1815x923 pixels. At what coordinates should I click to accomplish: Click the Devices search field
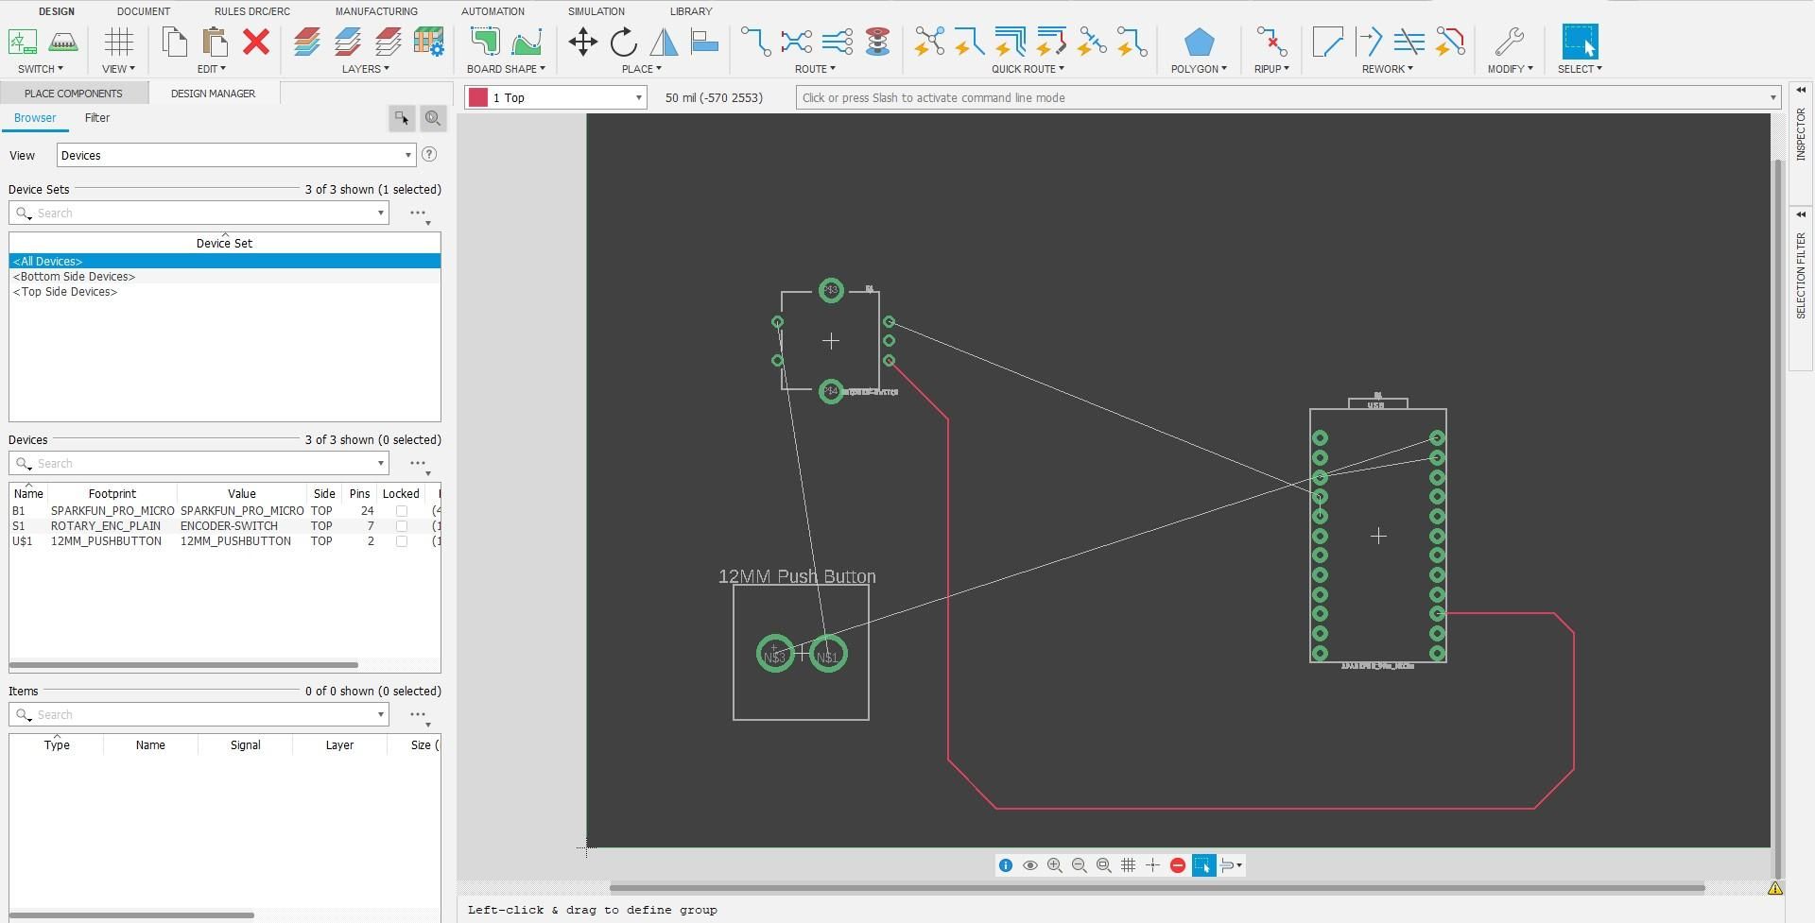coord(189,463)
